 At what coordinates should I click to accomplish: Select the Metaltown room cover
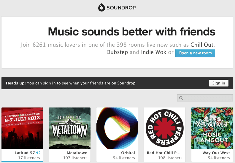(x=70, y=128)
